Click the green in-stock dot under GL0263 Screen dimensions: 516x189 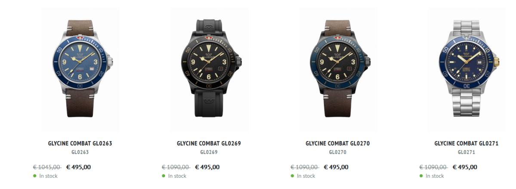tap(35, 176)
